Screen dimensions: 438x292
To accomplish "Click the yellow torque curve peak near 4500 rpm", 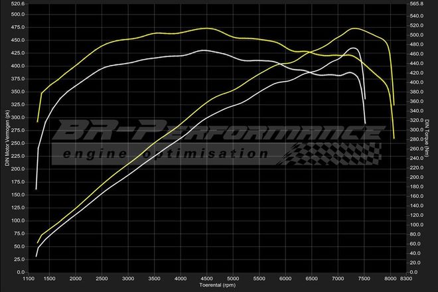I will (207, 29).
